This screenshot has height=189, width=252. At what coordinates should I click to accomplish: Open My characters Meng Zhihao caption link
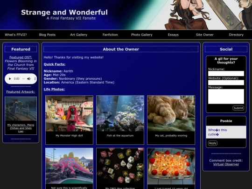(x=21, y=128)
